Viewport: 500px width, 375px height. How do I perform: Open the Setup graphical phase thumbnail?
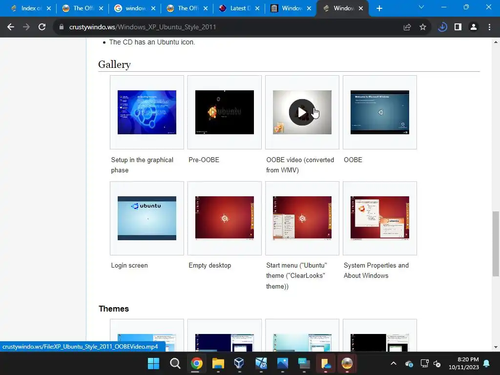pyautogui.click(x=147, y=112)
